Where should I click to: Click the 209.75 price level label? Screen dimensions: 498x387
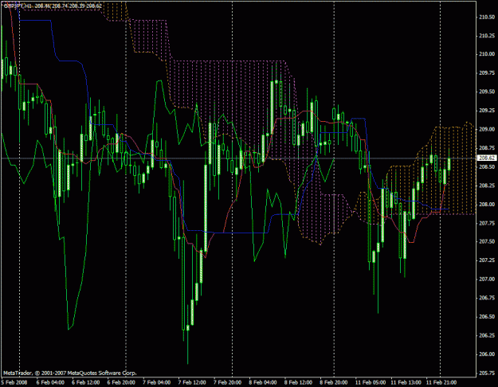(486, 73)
